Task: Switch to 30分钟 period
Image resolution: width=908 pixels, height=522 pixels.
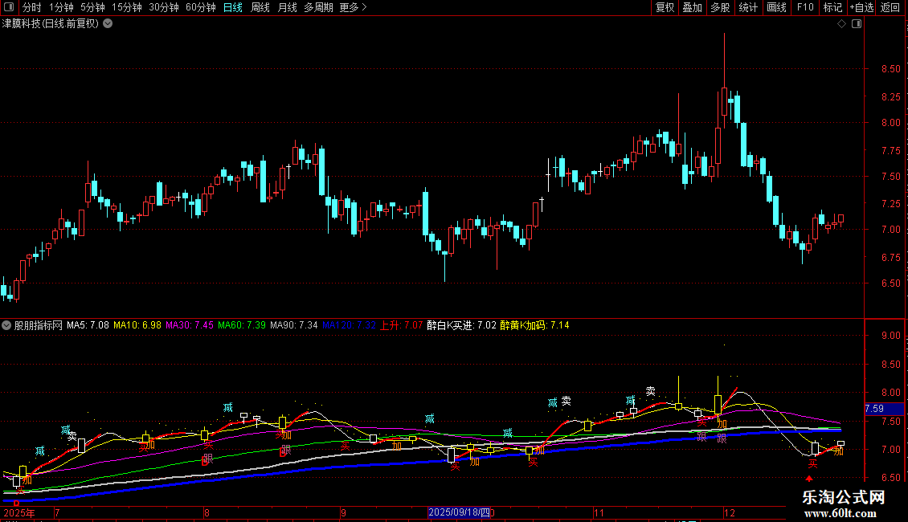Action: click(x=164, y=7)
